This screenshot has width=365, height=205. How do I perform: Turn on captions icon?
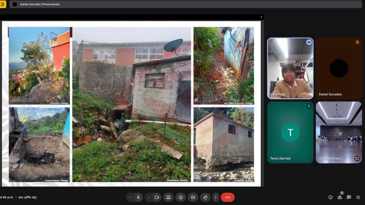click(x=193, y=198)
